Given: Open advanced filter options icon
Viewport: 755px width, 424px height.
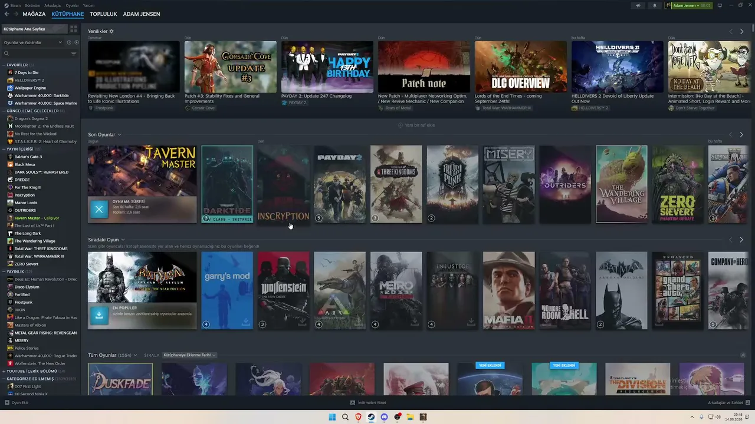Looking at the screenshot, I should click(x=74, y=54).
